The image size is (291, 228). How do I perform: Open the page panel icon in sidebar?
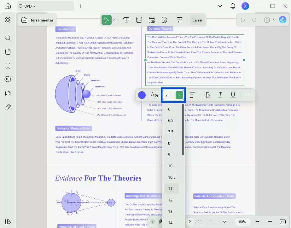point(8,52)
